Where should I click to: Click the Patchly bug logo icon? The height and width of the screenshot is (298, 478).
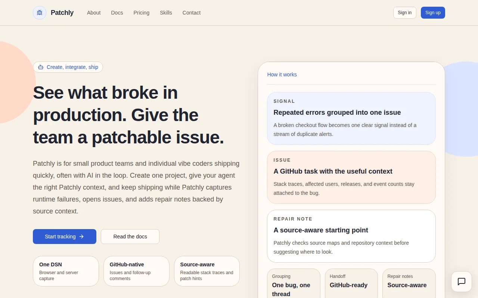pyautogui.click(x=40, y=13)
